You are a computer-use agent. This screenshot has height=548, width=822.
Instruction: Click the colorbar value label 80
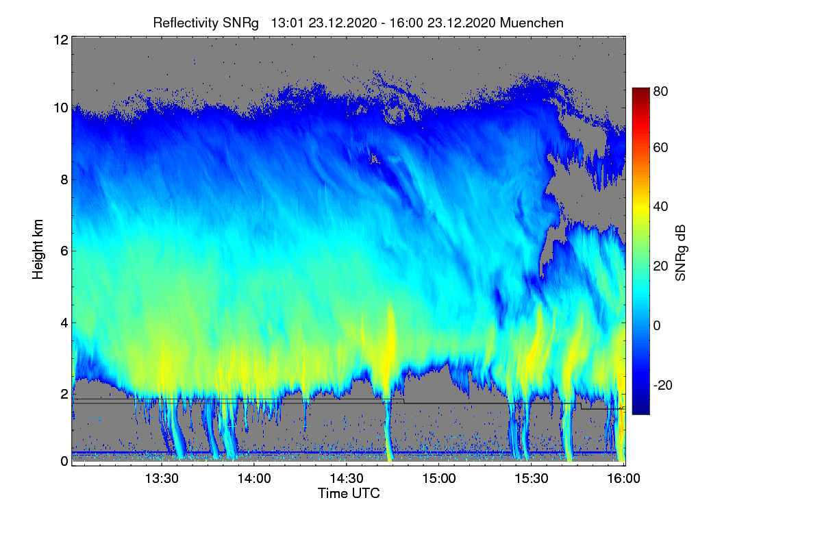click(660, 90)
